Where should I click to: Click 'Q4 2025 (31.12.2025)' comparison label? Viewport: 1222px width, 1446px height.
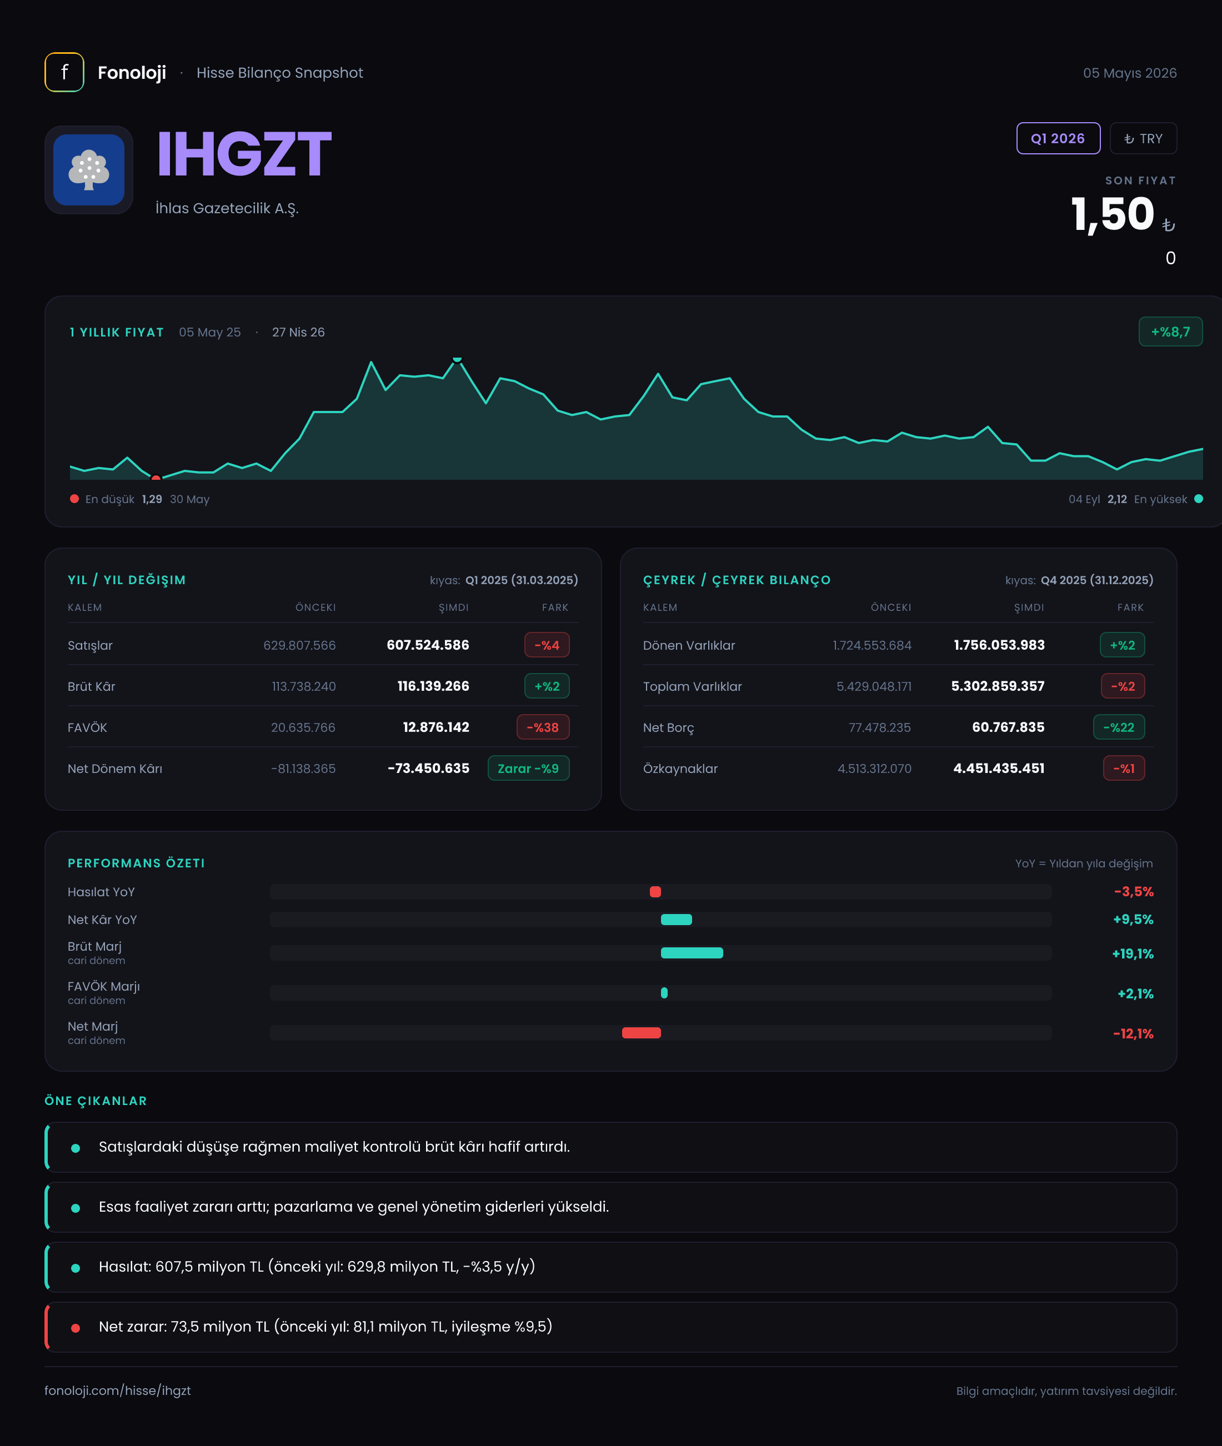[x=1098, y=580]
